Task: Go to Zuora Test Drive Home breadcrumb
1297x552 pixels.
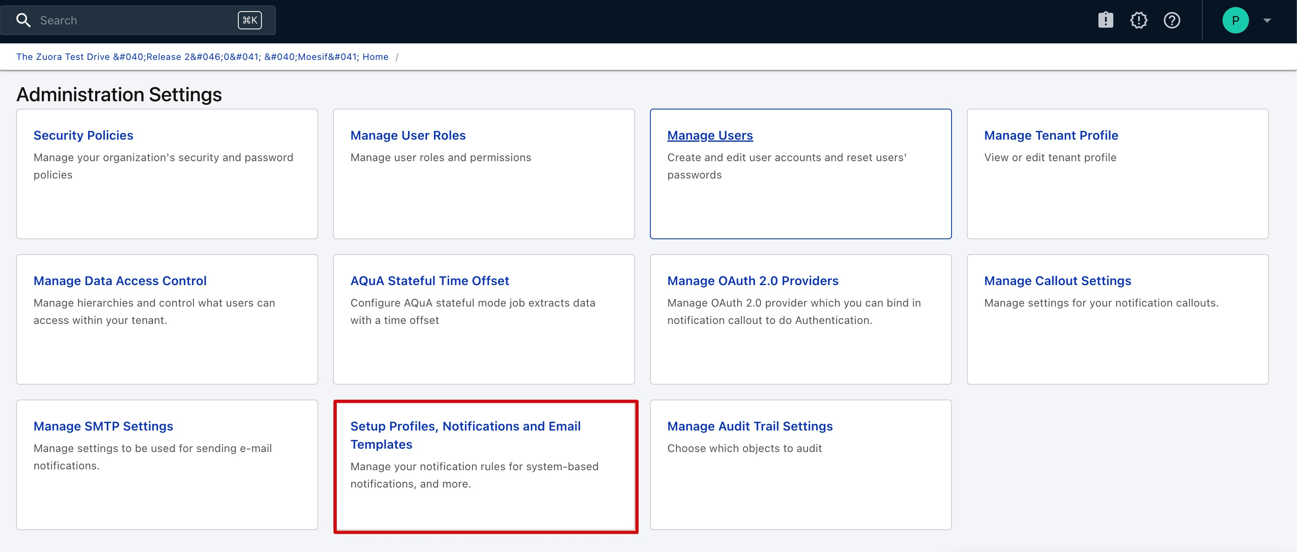Action: (202, 57)
